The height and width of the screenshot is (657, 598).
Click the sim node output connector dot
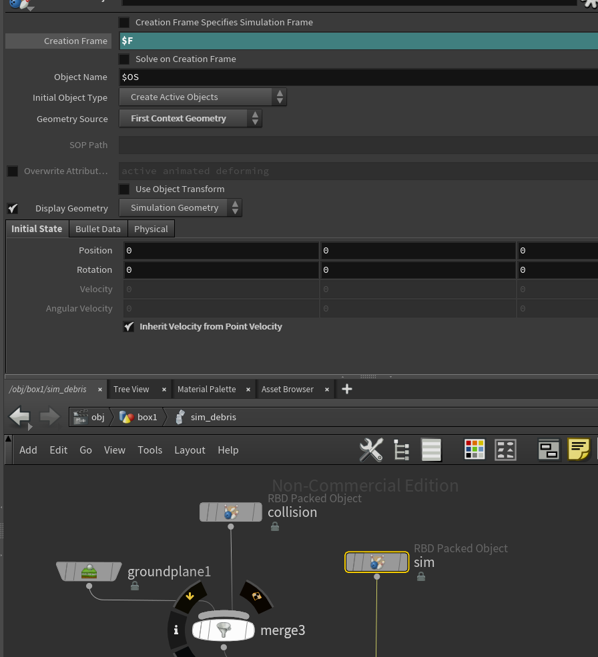click(x=377, y=577)
